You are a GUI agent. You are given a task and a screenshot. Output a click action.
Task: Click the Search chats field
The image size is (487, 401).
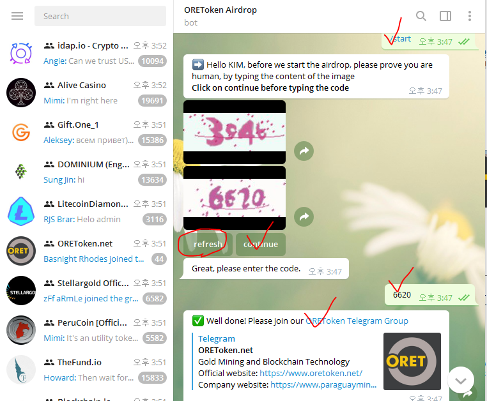tap(100, 16)
